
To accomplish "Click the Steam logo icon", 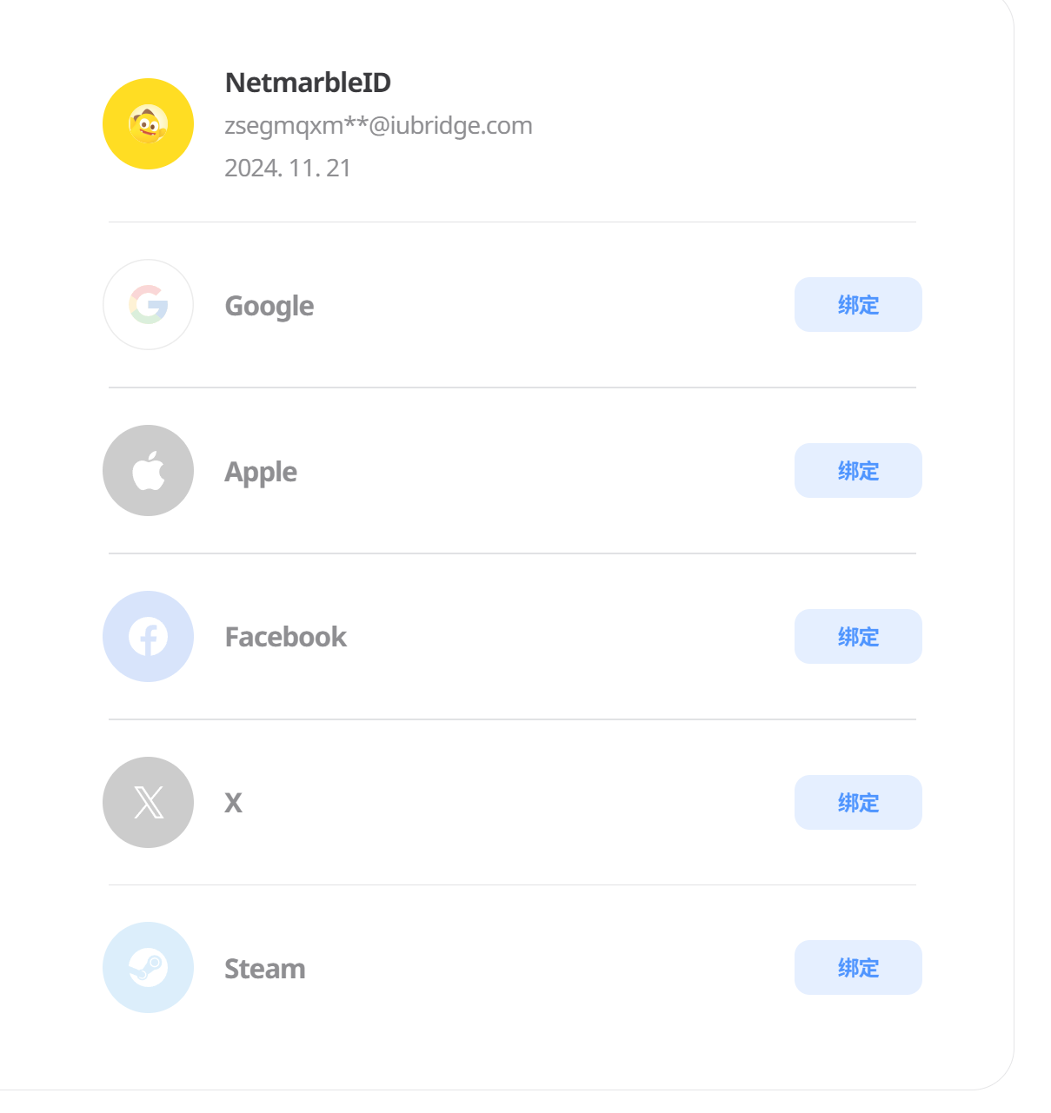I will click(x=148, y=967).
